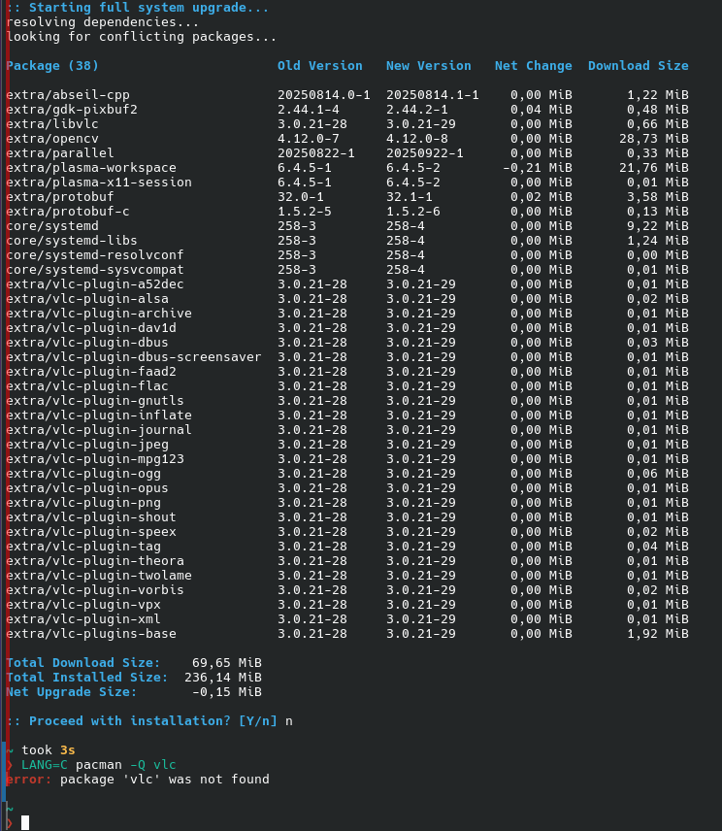Click the "Net Change" column header
This screenshot has width=722, height=831.
533,66
